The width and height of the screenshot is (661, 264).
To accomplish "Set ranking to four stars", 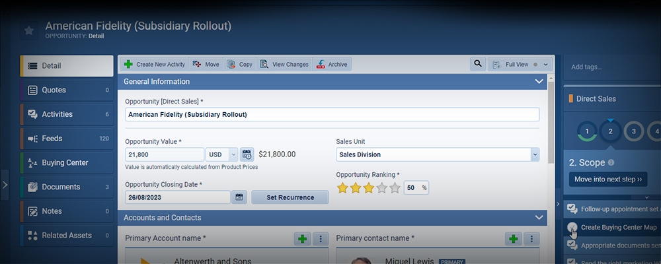I will click(x=382, y=188).
